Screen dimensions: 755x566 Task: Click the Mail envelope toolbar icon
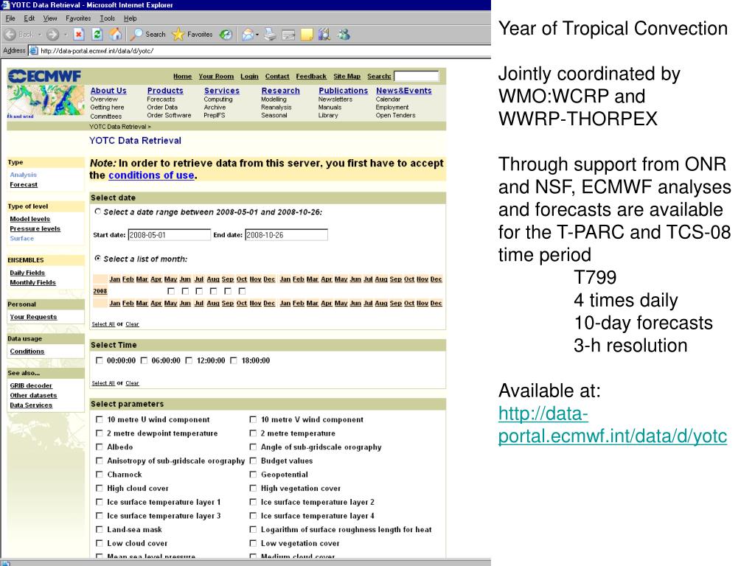(248, 35)
